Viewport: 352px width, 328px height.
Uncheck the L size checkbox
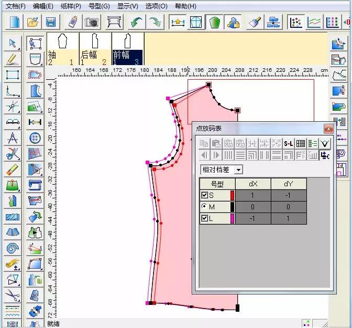point(205,218)
